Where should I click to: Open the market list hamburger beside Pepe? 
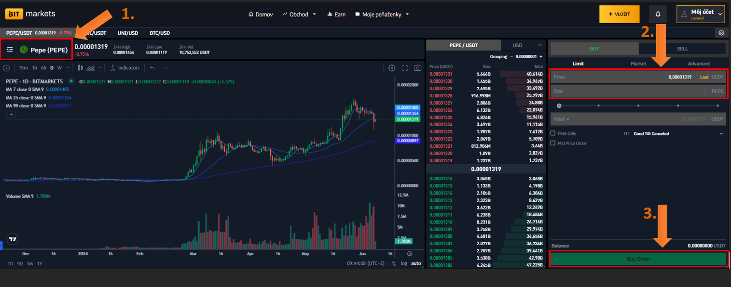click(x=10, y=50)
